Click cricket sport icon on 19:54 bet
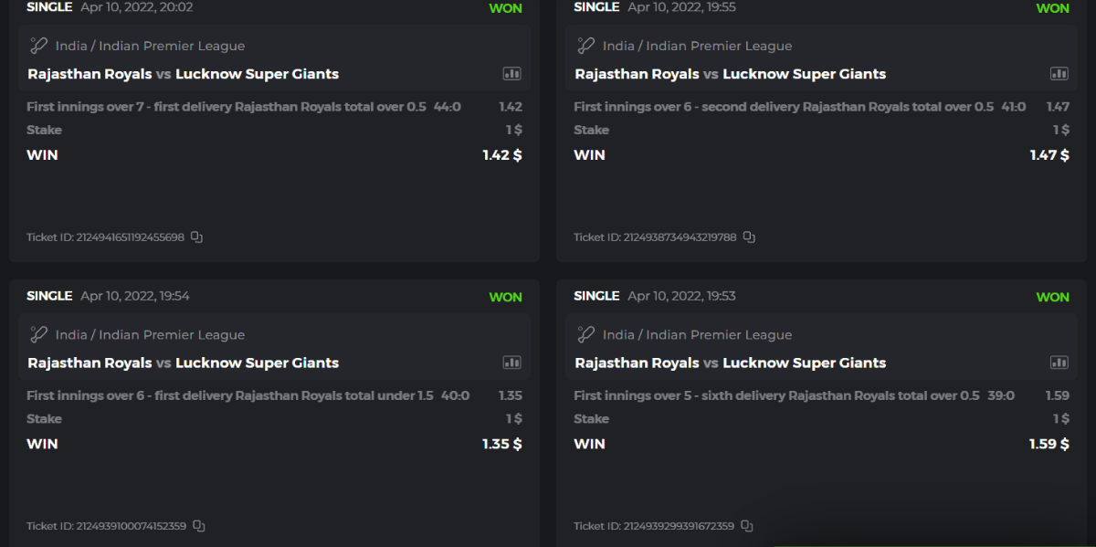The width and height of the screenshot is (1096, 547). coord(38,334)
